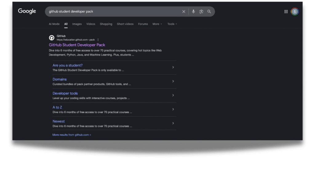This screenshot has height=177, width=315.
Task: Click the magnifying glass search button
Action: point(209,12)
